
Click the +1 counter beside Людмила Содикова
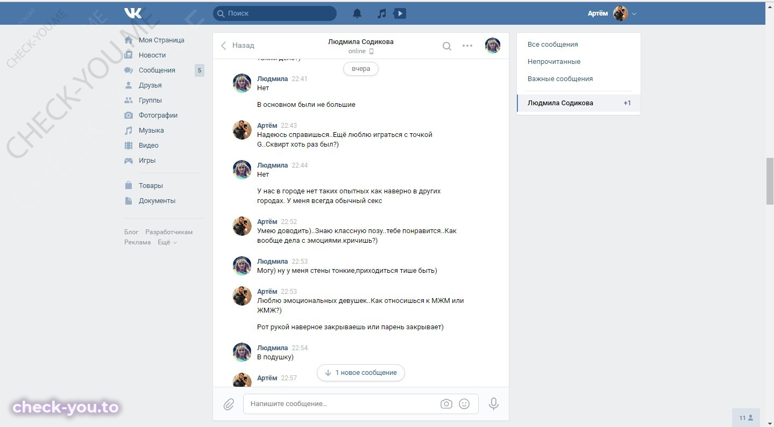point(627,103)
